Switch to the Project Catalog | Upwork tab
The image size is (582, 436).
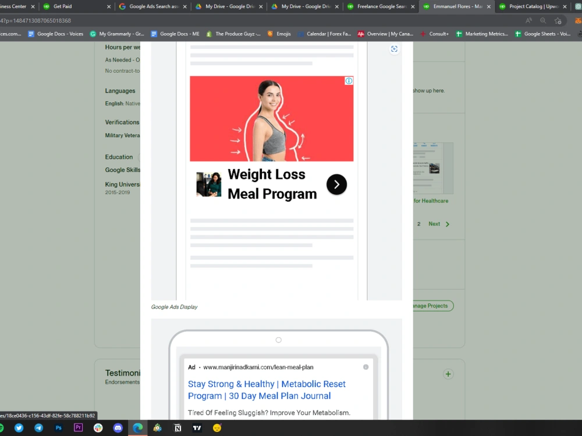click(x=533, y=6)
